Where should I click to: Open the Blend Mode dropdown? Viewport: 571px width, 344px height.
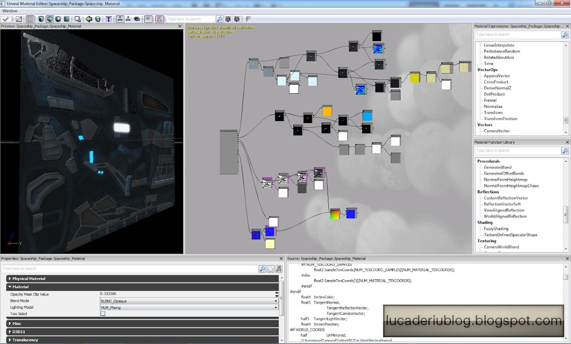[x=189, y=301]
